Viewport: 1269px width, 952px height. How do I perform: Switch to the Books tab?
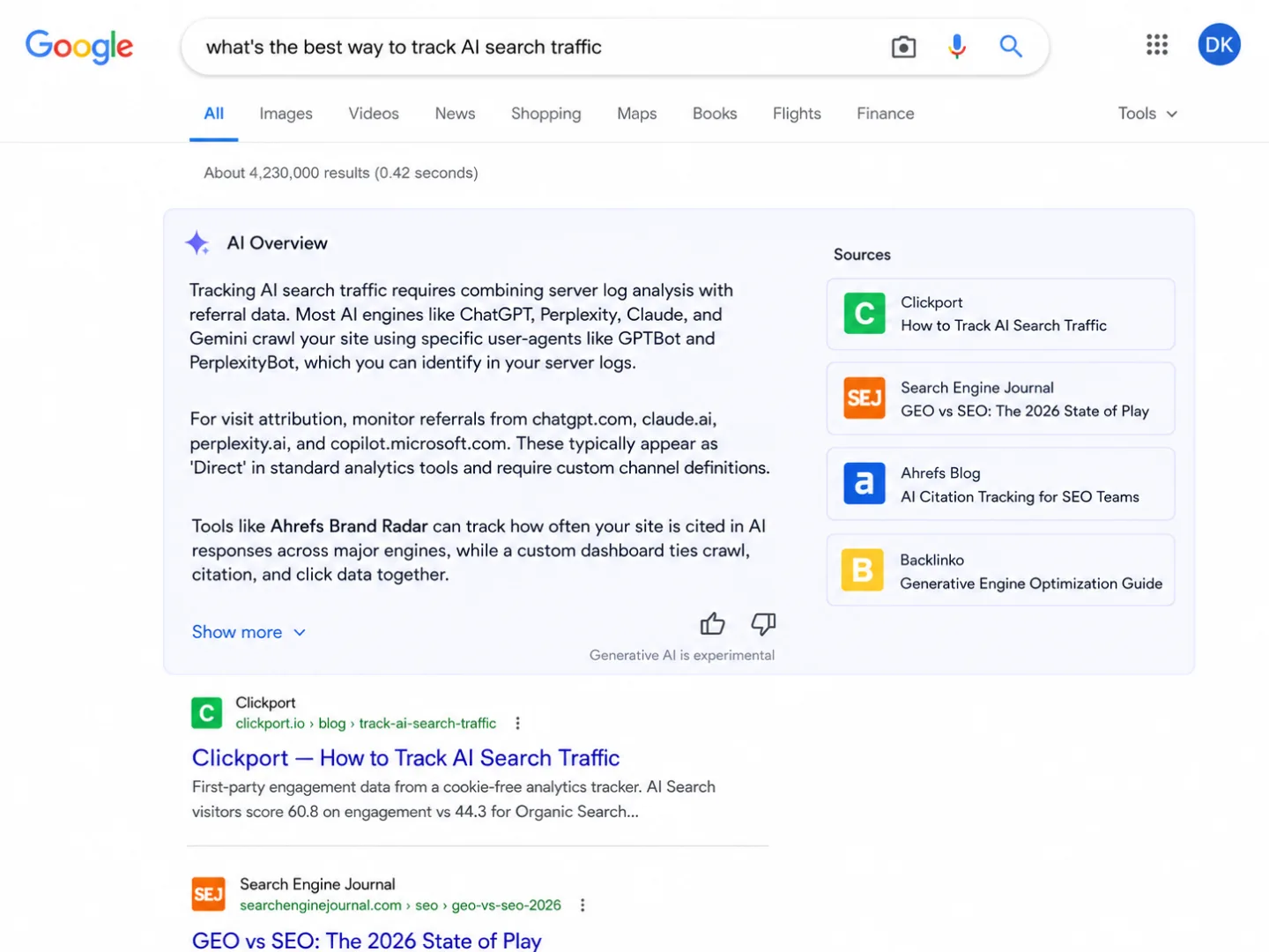(715, 114)
